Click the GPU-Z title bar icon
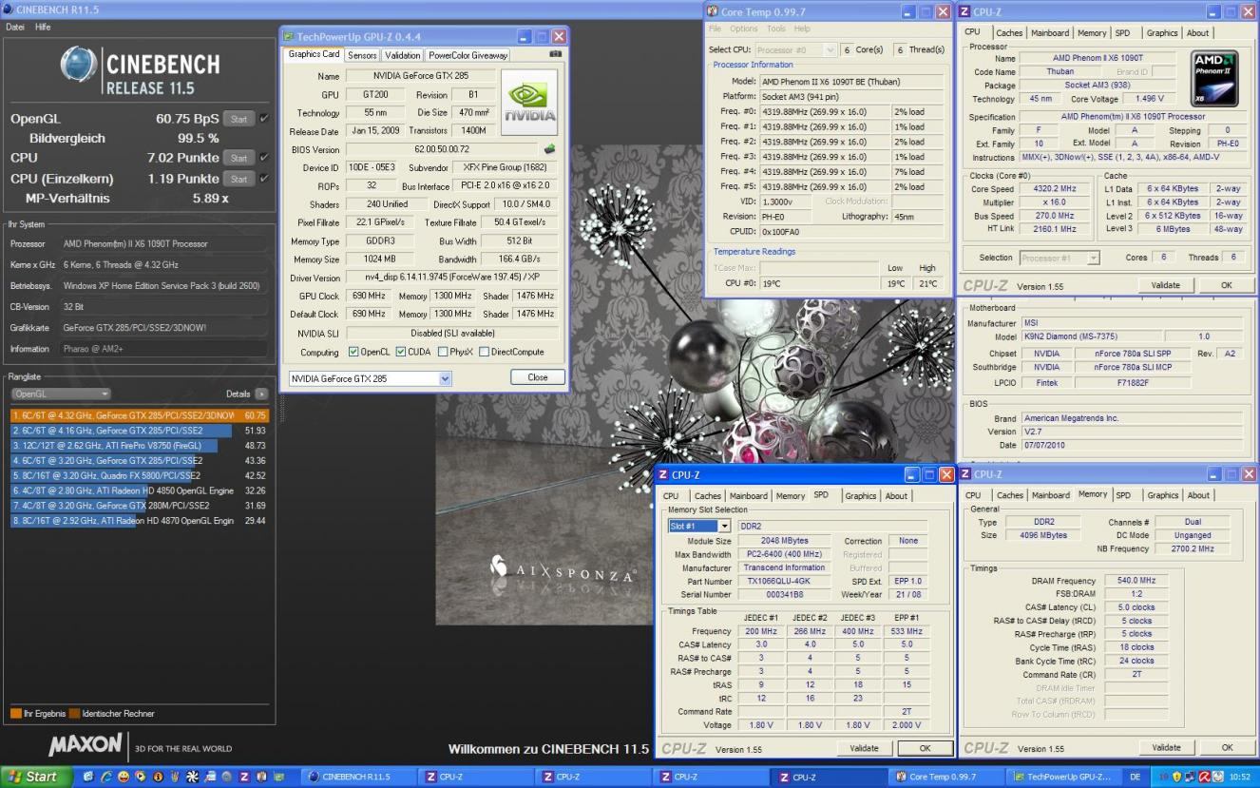 click(290, 36)
